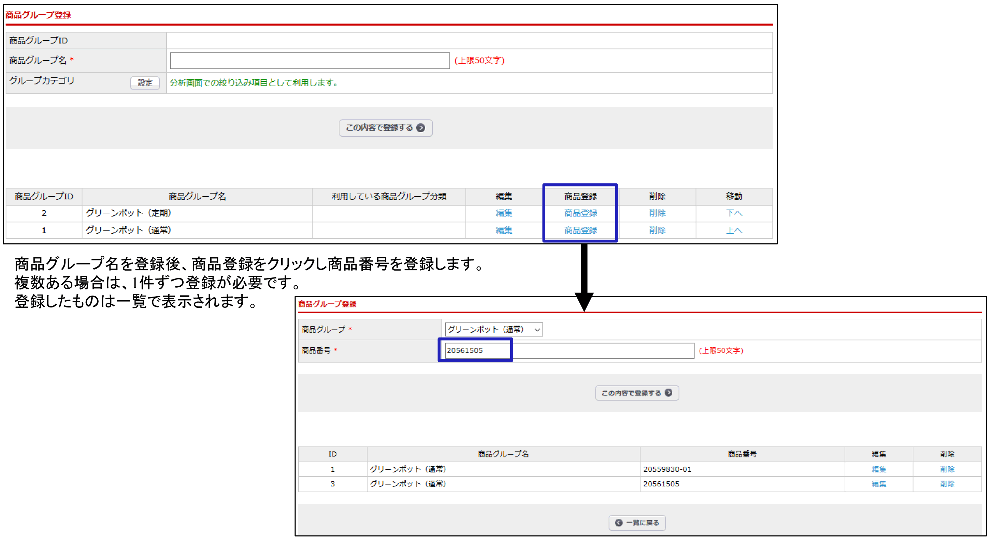Screen dimensions: 992x543
Task: Edit product number 20561505 row entry
Action: pyautogui.click(x=878, y=484)
